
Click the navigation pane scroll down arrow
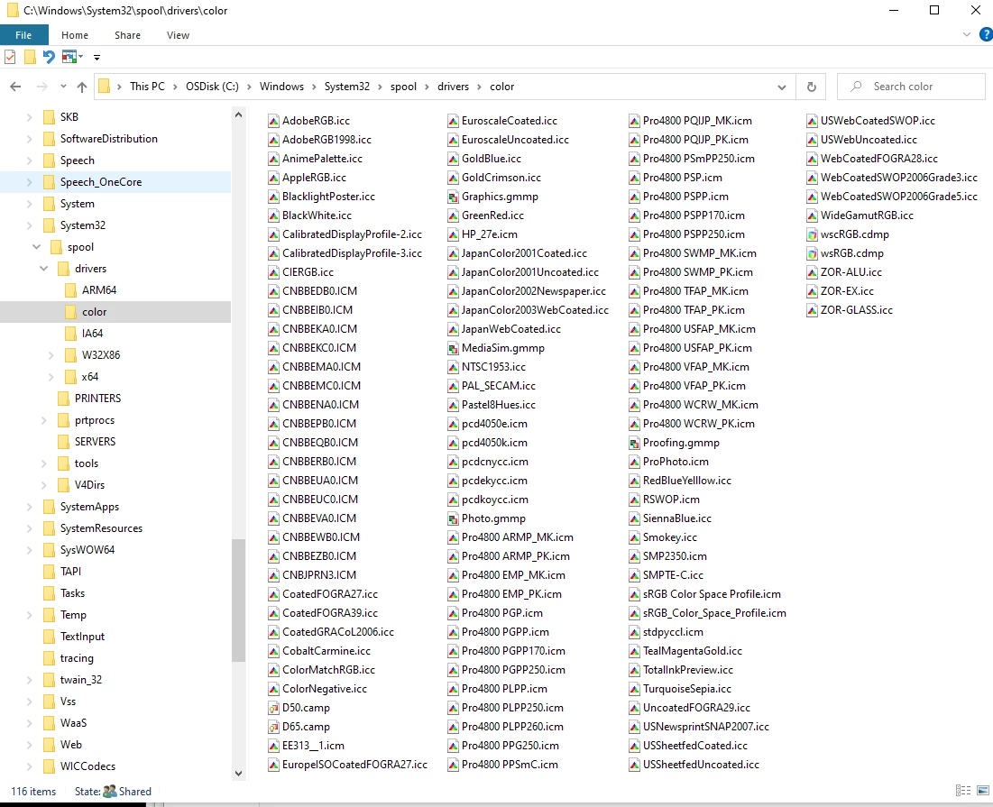238,773
